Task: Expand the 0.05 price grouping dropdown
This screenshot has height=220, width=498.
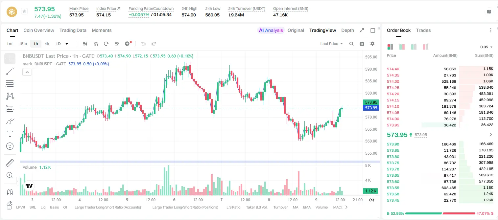Action: point(486,47)
